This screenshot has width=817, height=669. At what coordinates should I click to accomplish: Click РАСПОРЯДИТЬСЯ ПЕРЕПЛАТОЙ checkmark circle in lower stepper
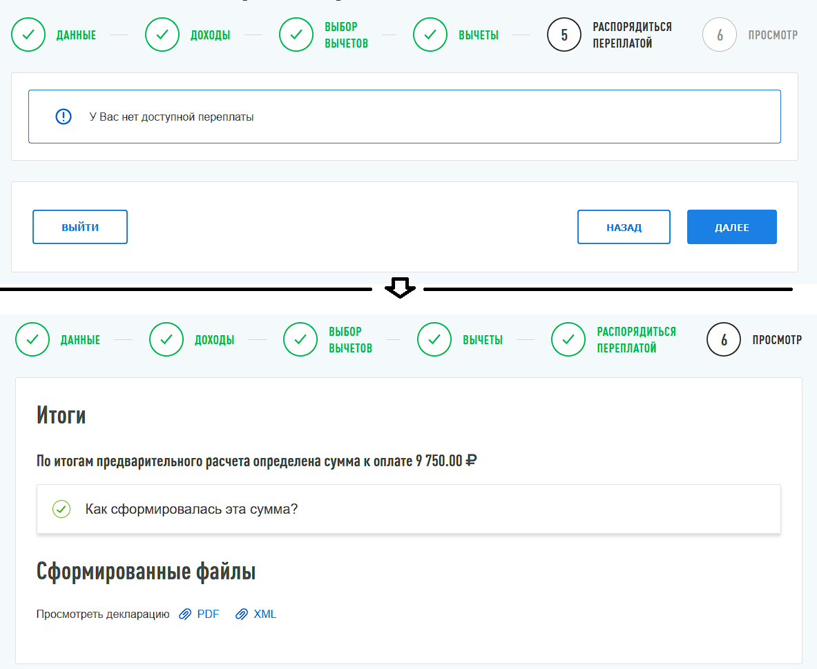coord(568,340)
